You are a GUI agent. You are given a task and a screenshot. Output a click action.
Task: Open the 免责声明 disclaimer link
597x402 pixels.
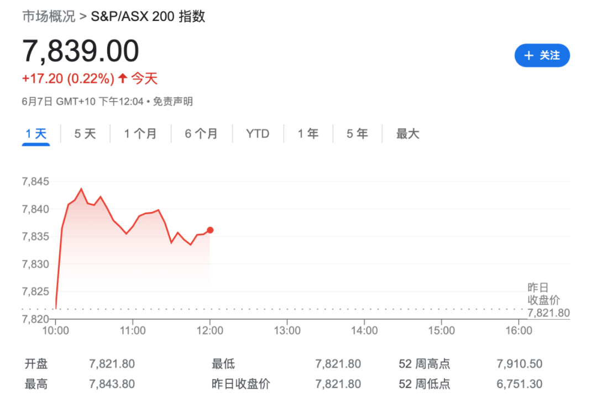click(173, 102)
